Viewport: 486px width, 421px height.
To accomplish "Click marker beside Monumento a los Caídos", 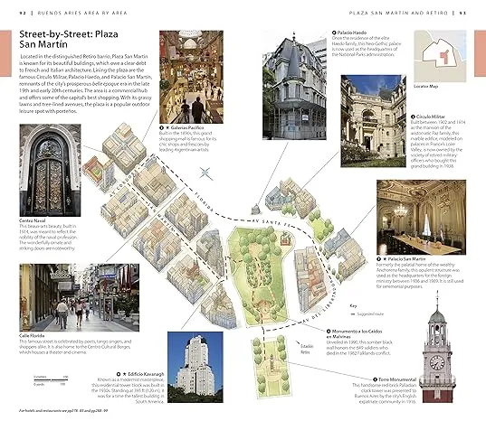I will (x=329, y=332).
